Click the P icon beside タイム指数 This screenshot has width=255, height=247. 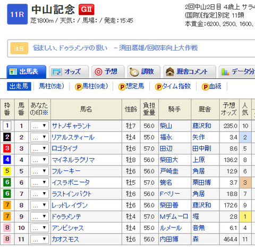tap(158, 87)
